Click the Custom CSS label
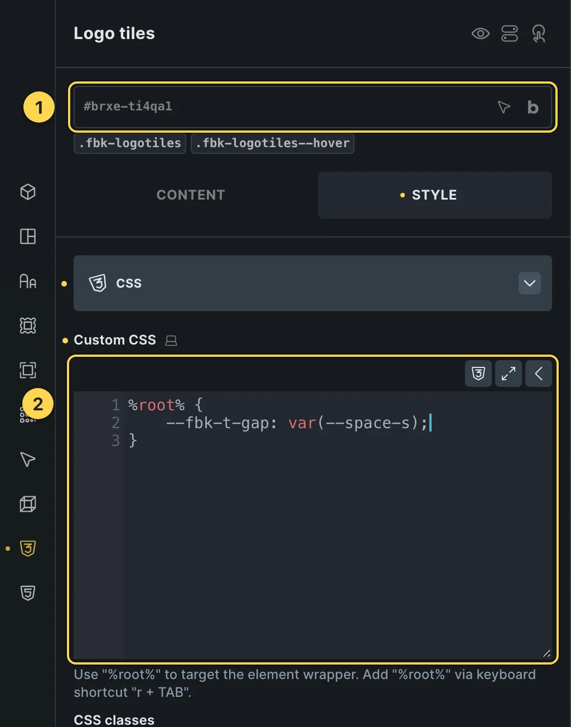 pos(115,340)
